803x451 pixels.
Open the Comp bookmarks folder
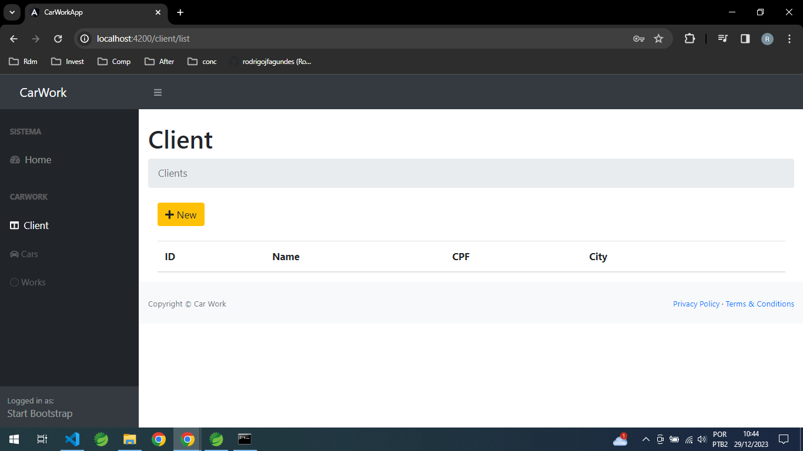(114, 61)
